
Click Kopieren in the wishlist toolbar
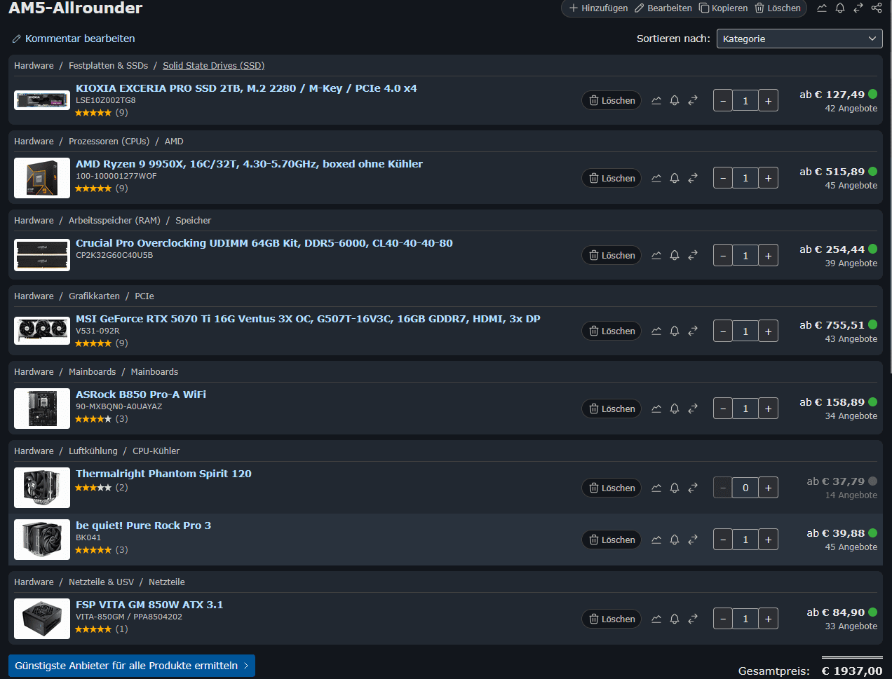point(724,8)
